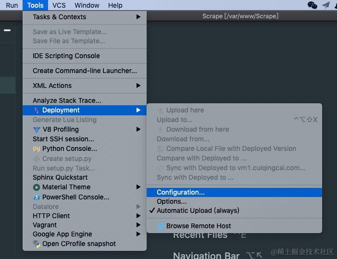
Task: Select Open CProfile snapshot
Action: [x=85, y=244]
